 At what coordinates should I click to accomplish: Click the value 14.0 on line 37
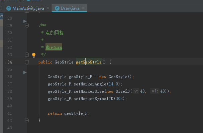(x=113, y=84)
